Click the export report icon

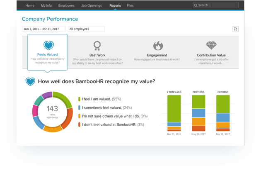click(x=235, y=29)
